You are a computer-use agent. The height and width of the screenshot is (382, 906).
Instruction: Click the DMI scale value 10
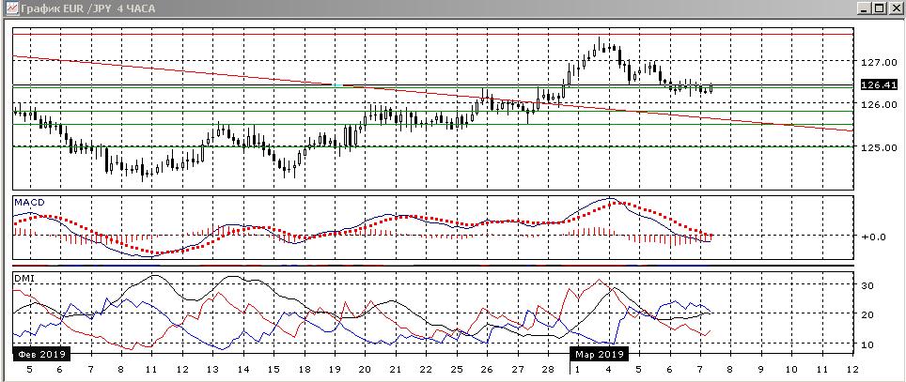867,345
